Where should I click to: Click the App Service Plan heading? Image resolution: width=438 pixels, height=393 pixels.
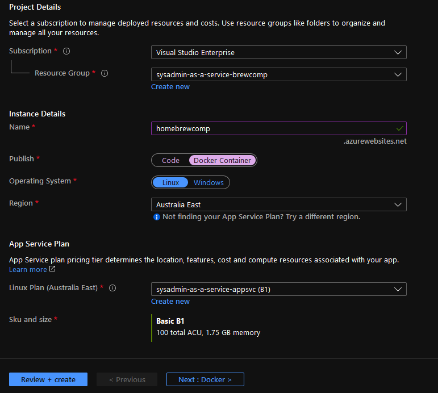[x=39, y=244]
